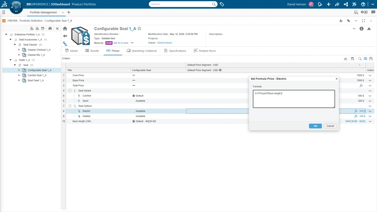
Task: Open the Specifications tab
Action: pyautogui.click(x=175, y=51)
